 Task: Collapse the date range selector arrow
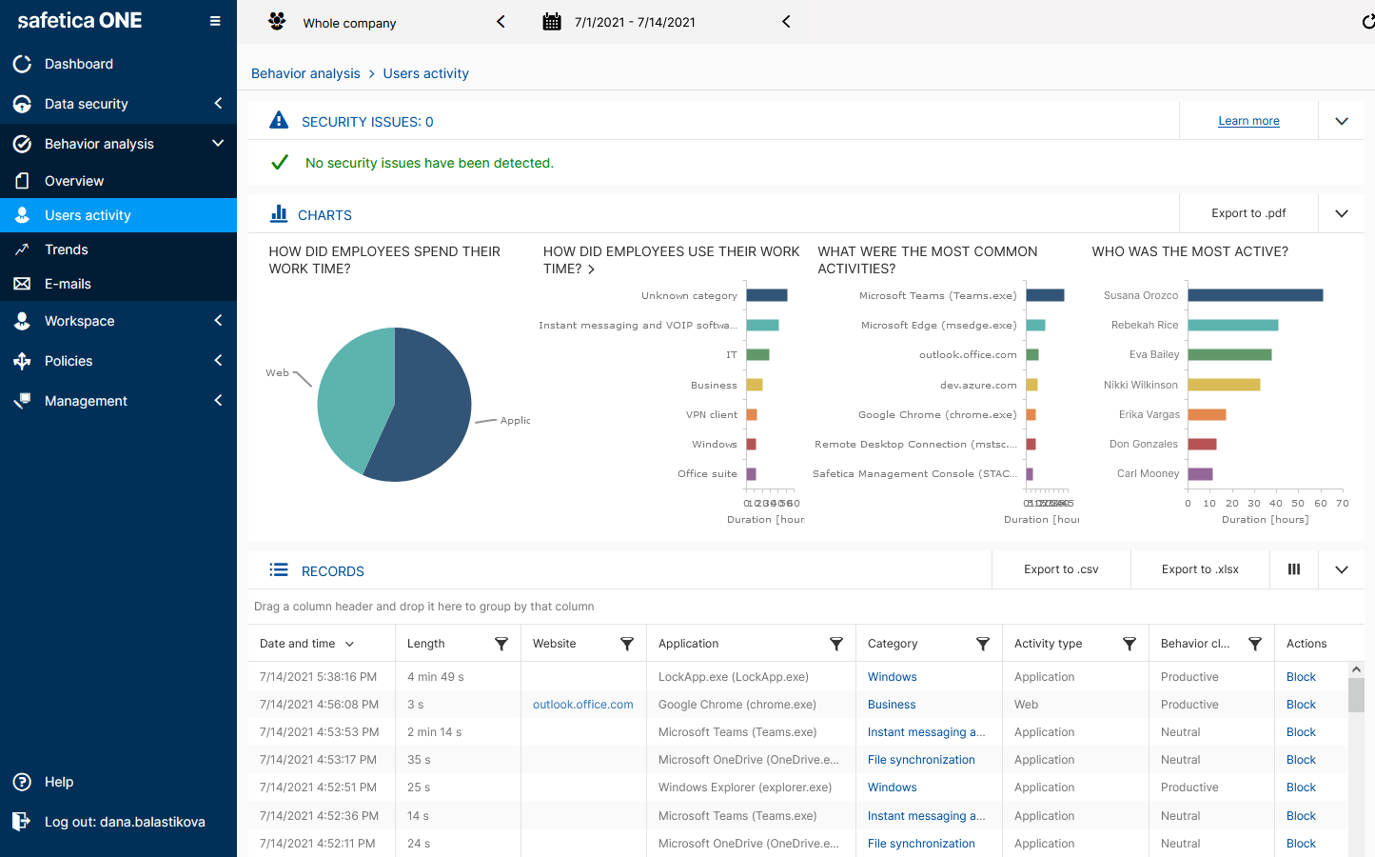(786, 21)
